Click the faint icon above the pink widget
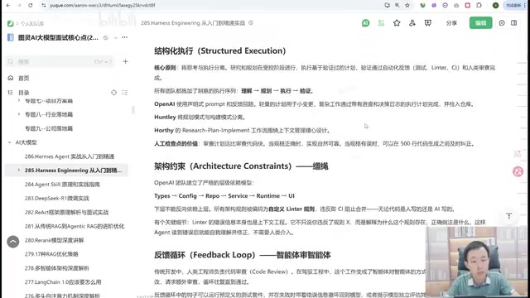530x298 pixels. click(518, 154)
